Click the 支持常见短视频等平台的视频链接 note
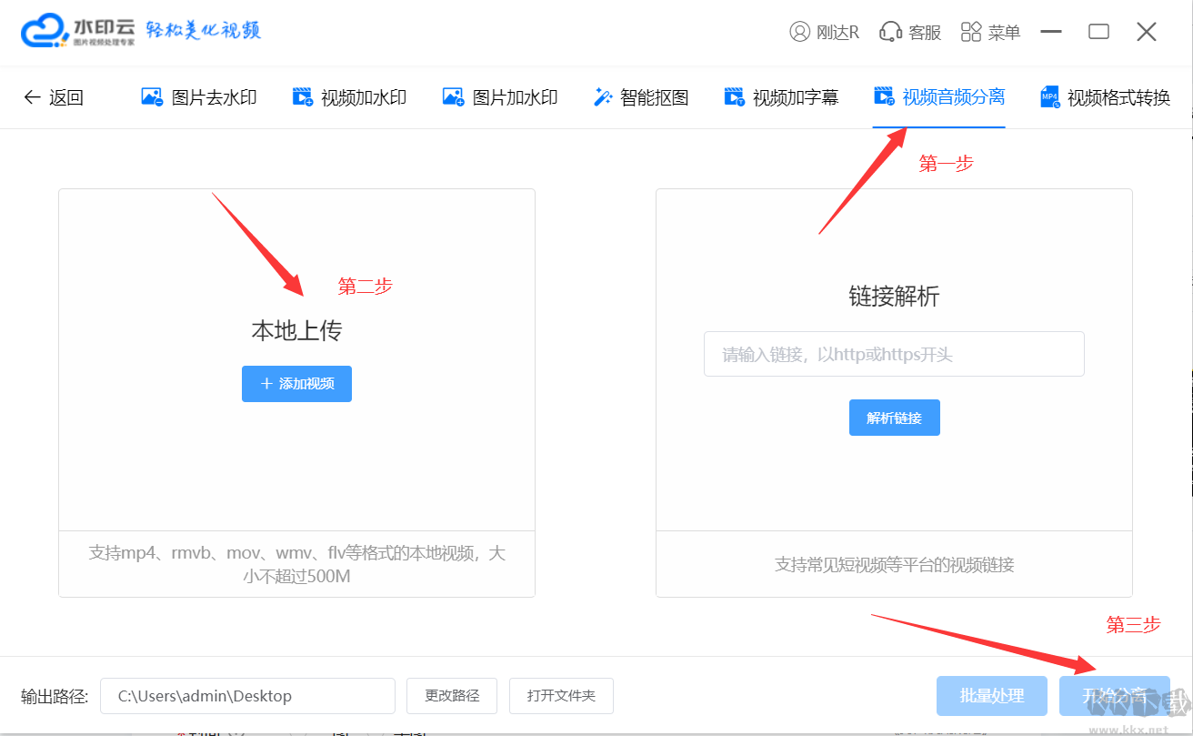 point(894,565)
